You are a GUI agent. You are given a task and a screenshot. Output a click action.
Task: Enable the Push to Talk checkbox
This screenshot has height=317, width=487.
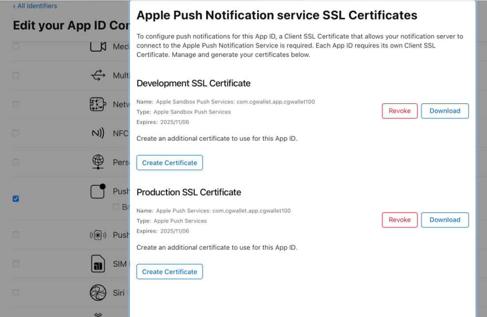(16, 235)
